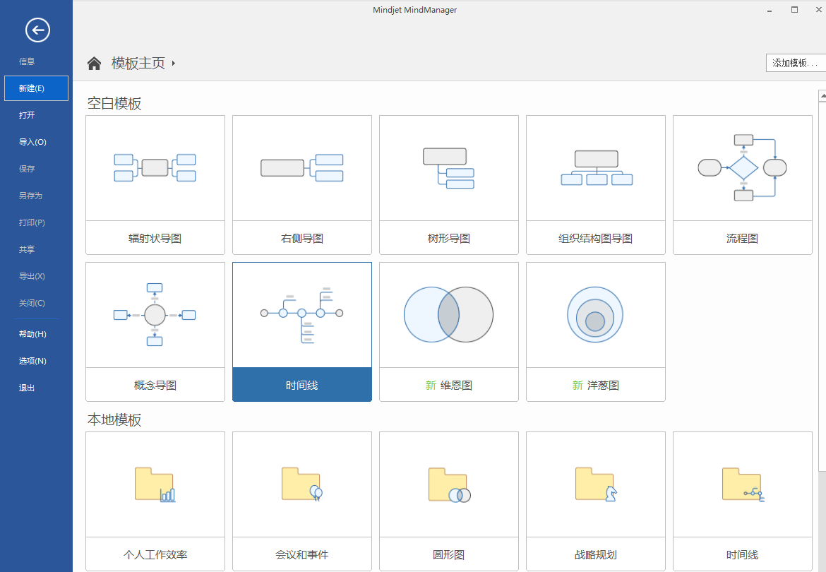Click the back arrow above the sidebar
This screenshot has width=826, height=572.
tap(36, 30)
